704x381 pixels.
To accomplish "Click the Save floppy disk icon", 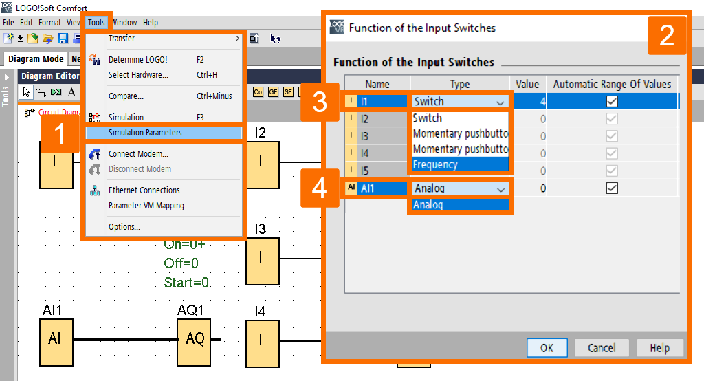I will tap(63, 39).
